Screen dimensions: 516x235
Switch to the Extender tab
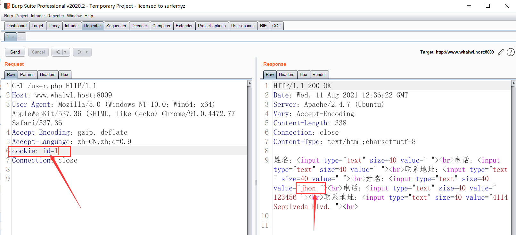coord(184,26)
